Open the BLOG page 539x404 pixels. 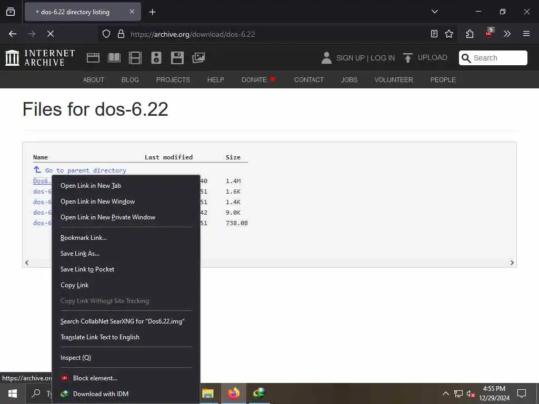click(130, 80)
